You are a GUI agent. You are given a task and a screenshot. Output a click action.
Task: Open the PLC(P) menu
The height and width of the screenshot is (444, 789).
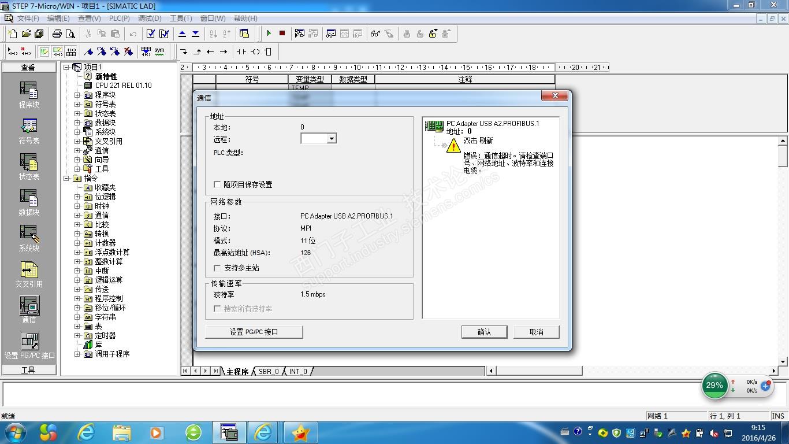pos(120,18)
